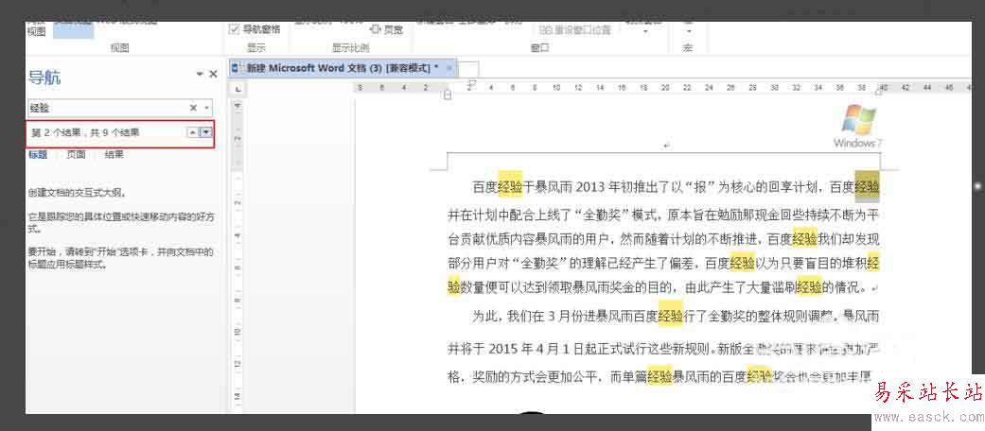
Task: Click the 重设窗口位置 button
Action: point(573,29)
